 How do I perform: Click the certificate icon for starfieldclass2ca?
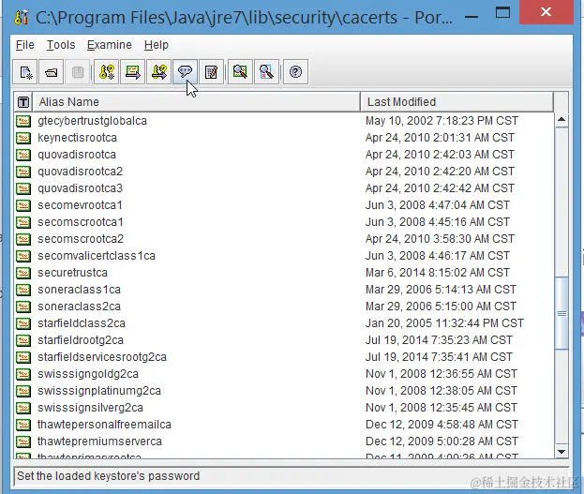coord(23,323)
